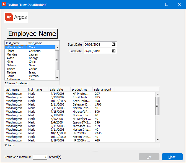Click the 1/19/2009 sale date cell
Image resolution: width=186 pixels, height=163 pixels.
pos(58,140)
